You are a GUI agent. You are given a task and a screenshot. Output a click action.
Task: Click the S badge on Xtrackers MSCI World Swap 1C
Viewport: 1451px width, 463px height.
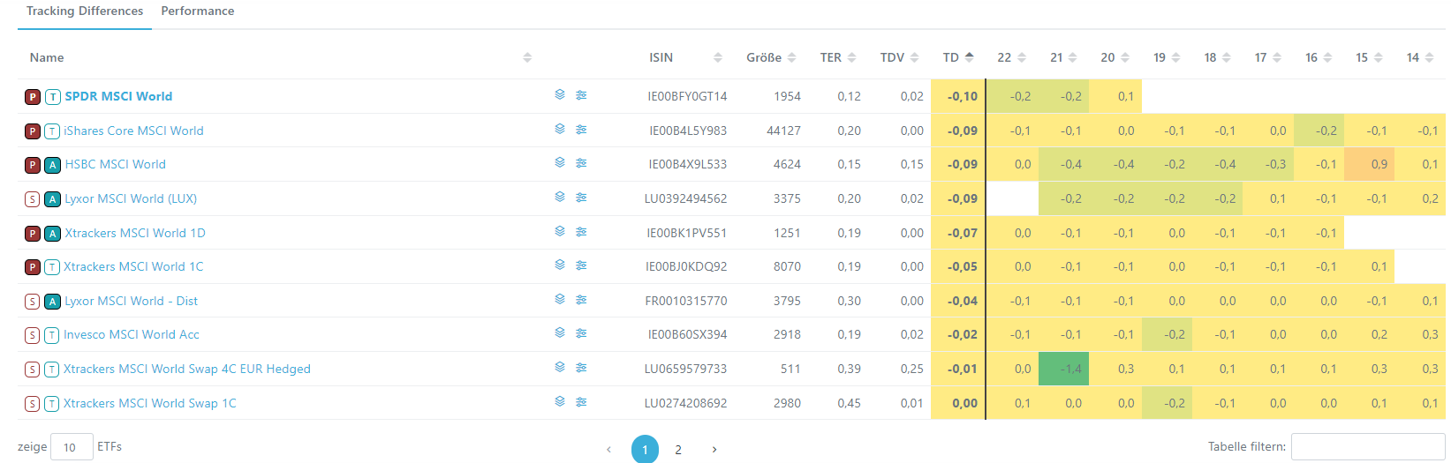[x=33, y=404]
